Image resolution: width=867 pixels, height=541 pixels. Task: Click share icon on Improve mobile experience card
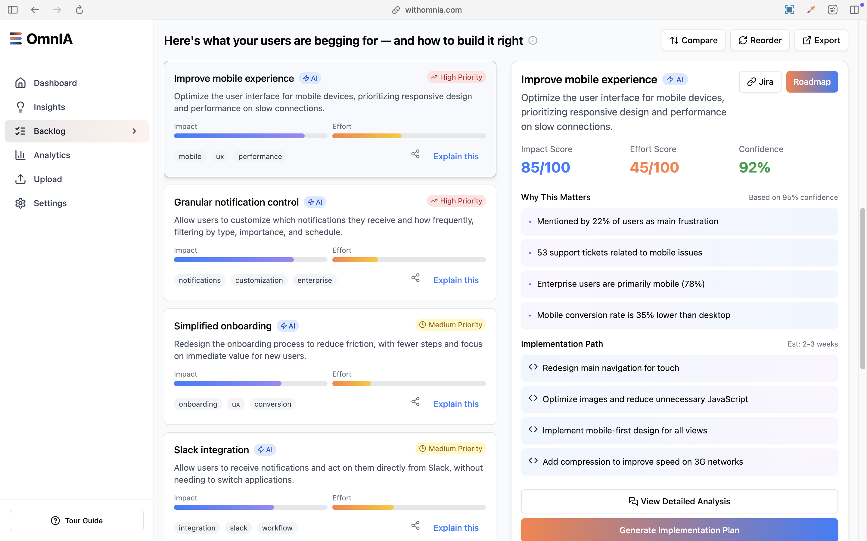pos(415,154)
